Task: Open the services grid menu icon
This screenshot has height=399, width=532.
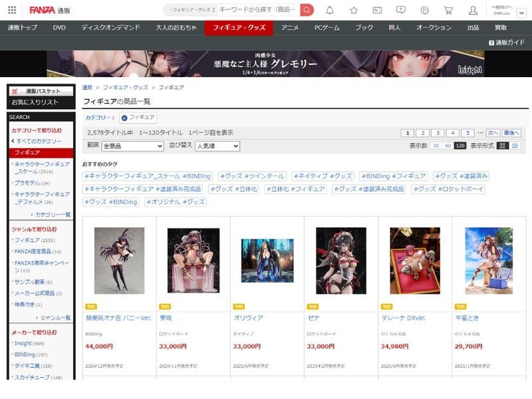Action: pyautogui.click(x=12, y=10)
